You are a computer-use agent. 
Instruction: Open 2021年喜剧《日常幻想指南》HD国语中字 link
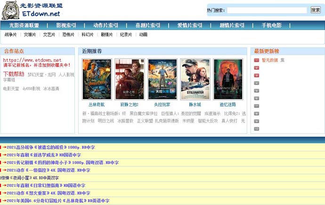pyautogui.click(x=46, y=186)
